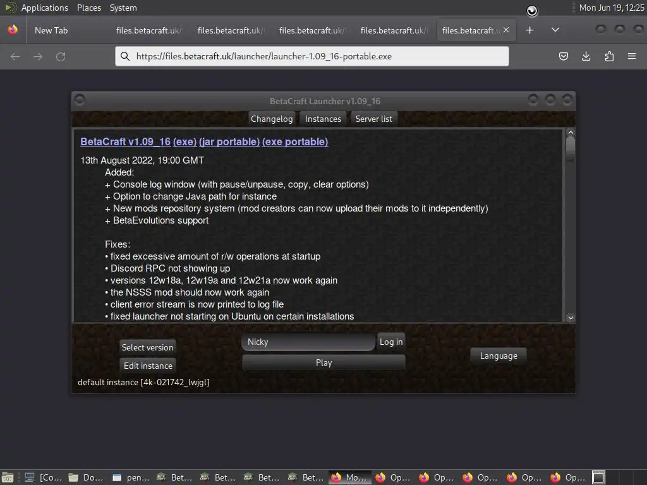The image size is (647, 485).
Task: Click the URL address bar field
Action: [312, 56]
